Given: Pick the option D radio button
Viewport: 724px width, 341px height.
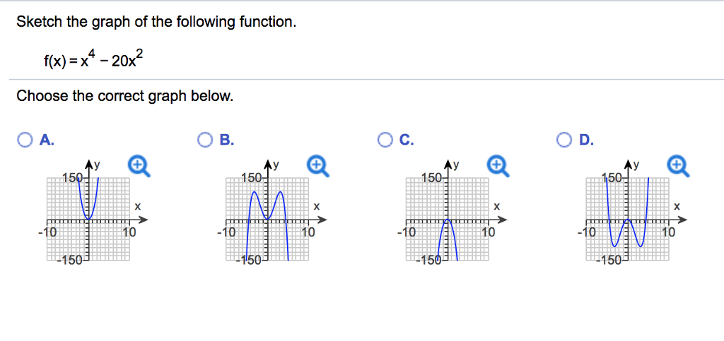Looking at the screenshot, I should click(564, 140).
